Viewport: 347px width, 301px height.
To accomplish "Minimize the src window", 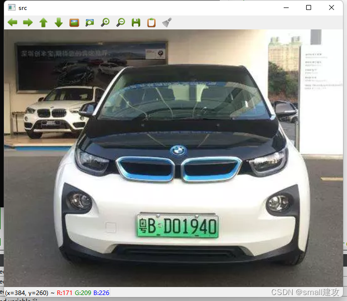I will point(286,7).
